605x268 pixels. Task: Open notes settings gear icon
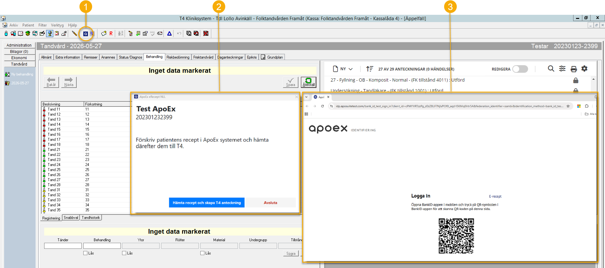pos(584,69)
